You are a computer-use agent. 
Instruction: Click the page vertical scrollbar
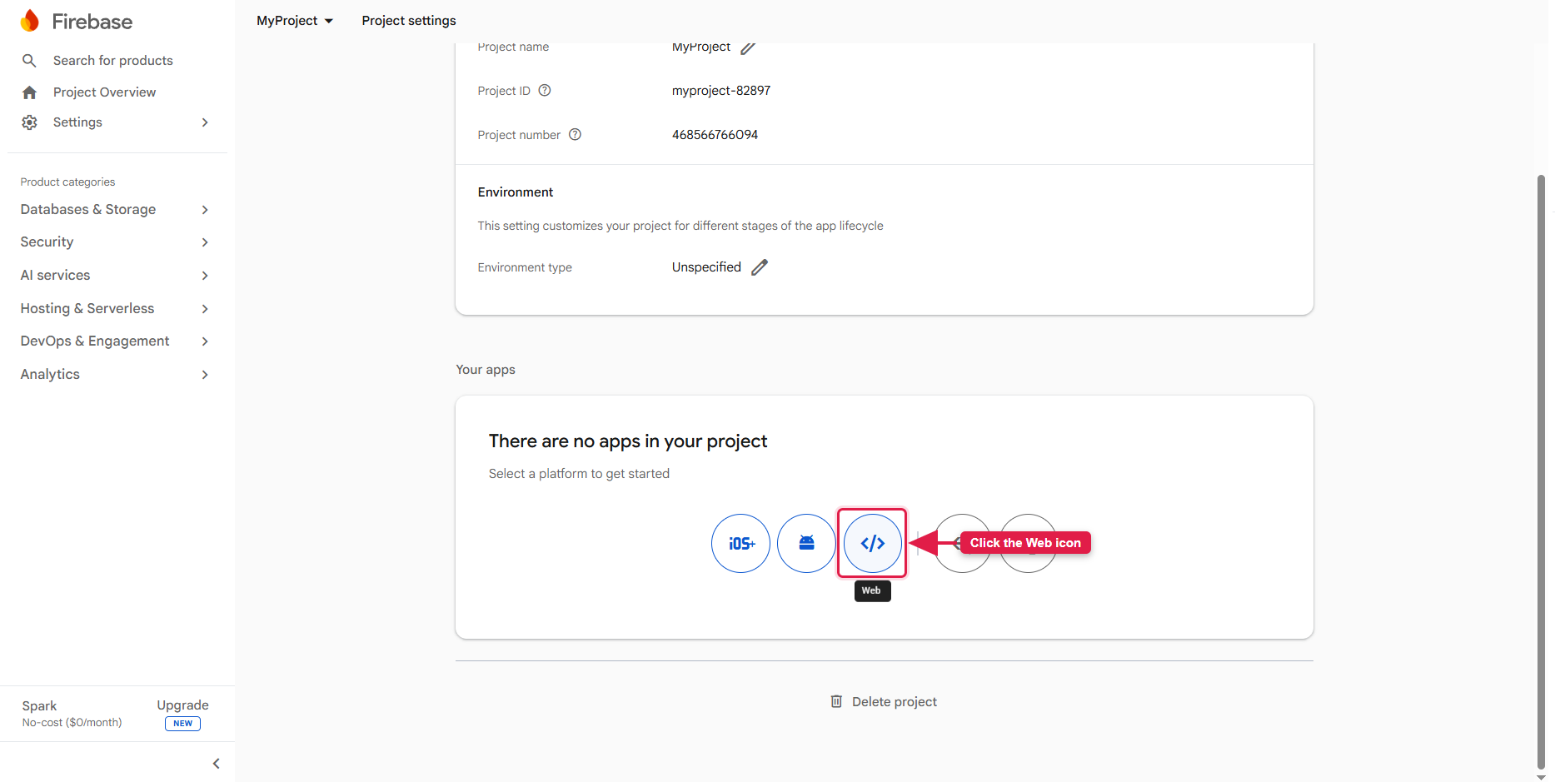(1541, 472)
